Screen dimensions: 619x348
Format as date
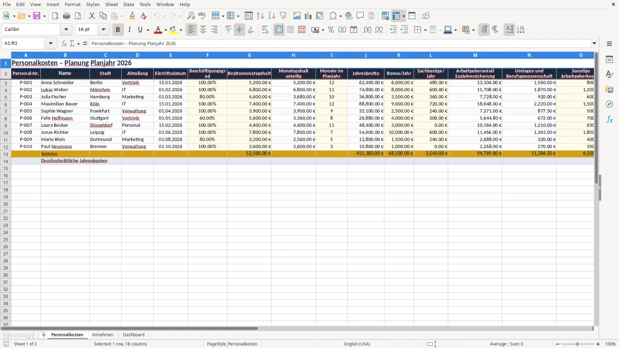click(x=354, y=30)
